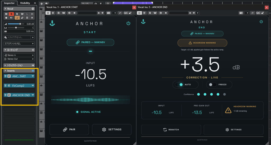Click PAIRED — NHKN6V badge in ANCHOR START
The height and width of the screenshot is (145, 271).
tap(91, 42)
